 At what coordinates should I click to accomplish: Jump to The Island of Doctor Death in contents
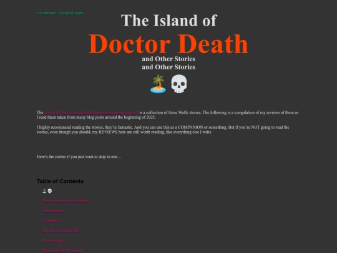[65, 201]
